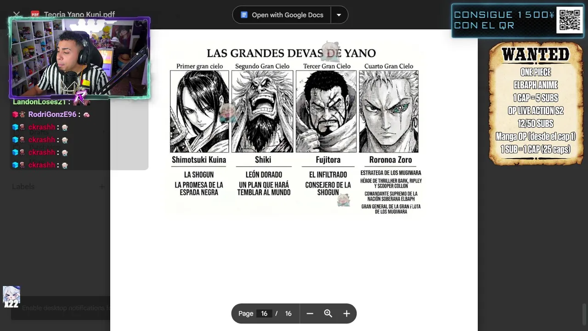This screenshot has width=588, height=331.
Task: Zoom out with the minus icon
Action: point(310,314)
